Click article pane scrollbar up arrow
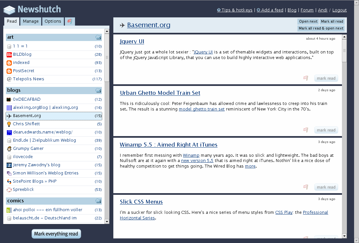The height and width of the screenshot is (243, 359). 344,37
